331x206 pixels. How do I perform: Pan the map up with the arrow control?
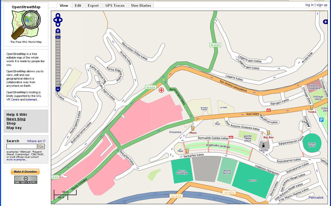(x=58, y=16)
